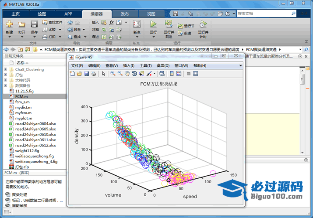Click the uncomment icon with the blue X
Viewport: 313px width, 218px height.
[x=111, y=30]
